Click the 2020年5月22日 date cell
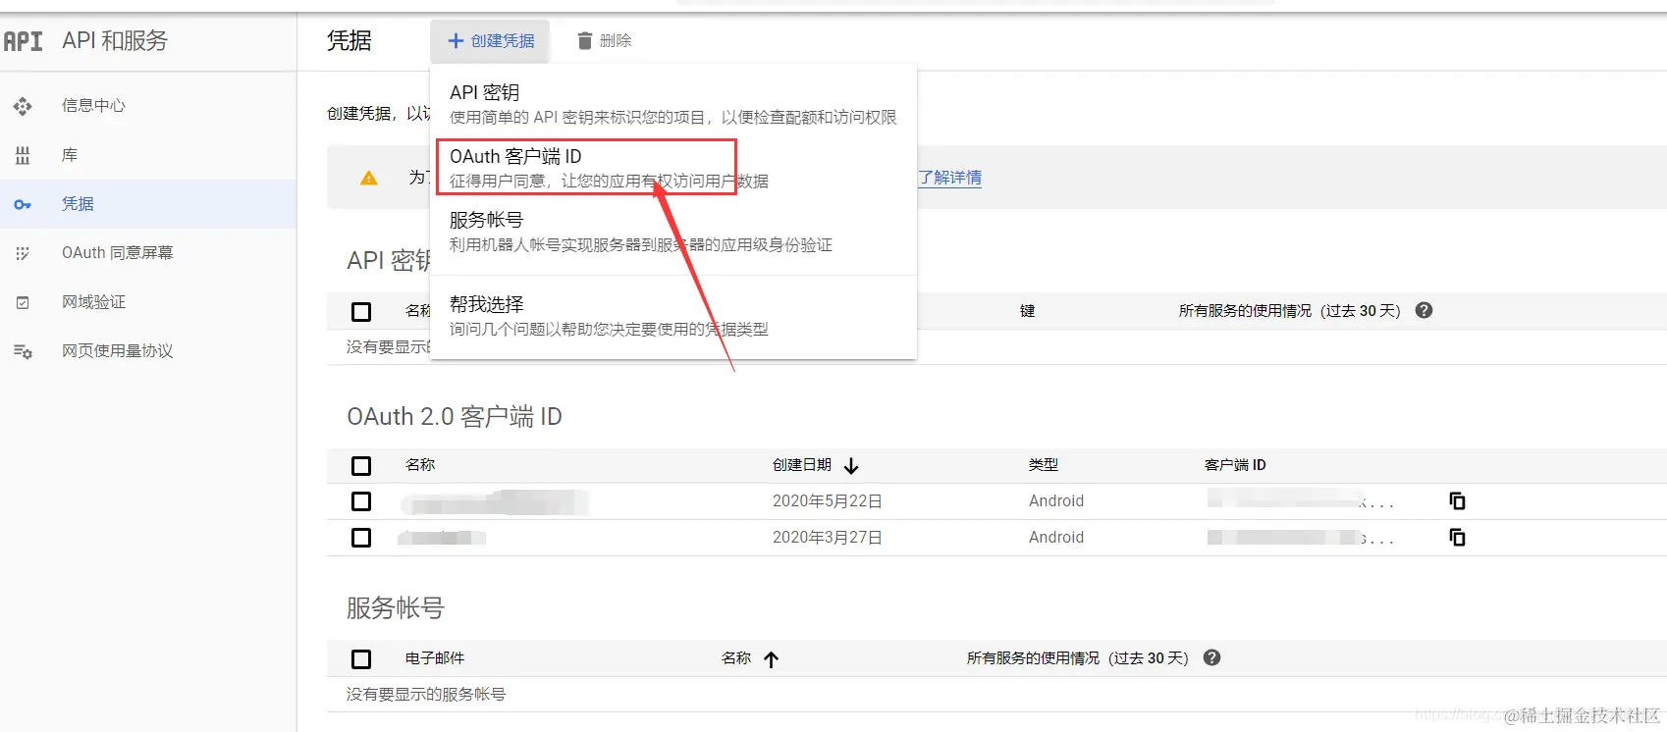This screenshot has width=1667, height=732. (828, 501)
